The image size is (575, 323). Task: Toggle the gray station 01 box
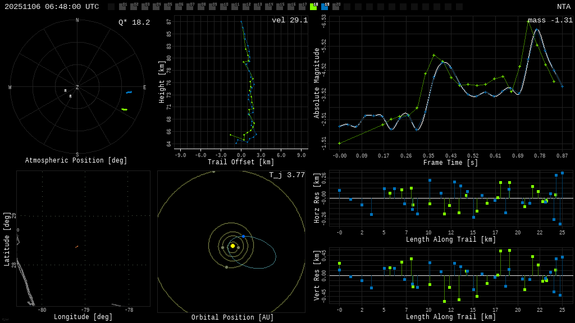pyautogui.click(x=122, y=7)
